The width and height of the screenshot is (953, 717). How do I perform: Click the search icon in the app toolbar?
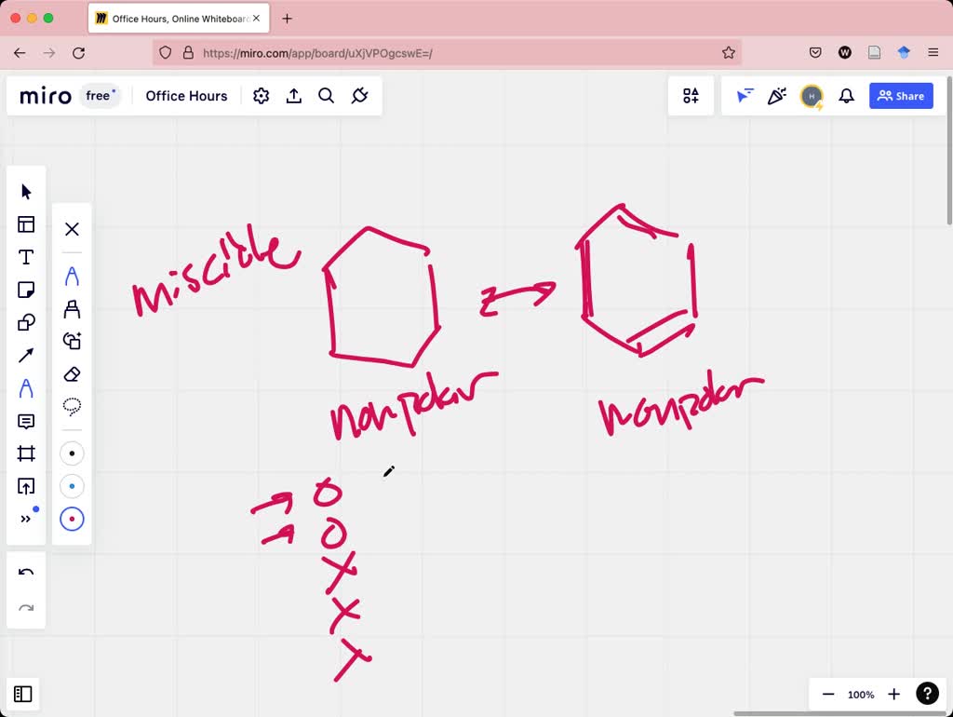(x=327, y=95)
